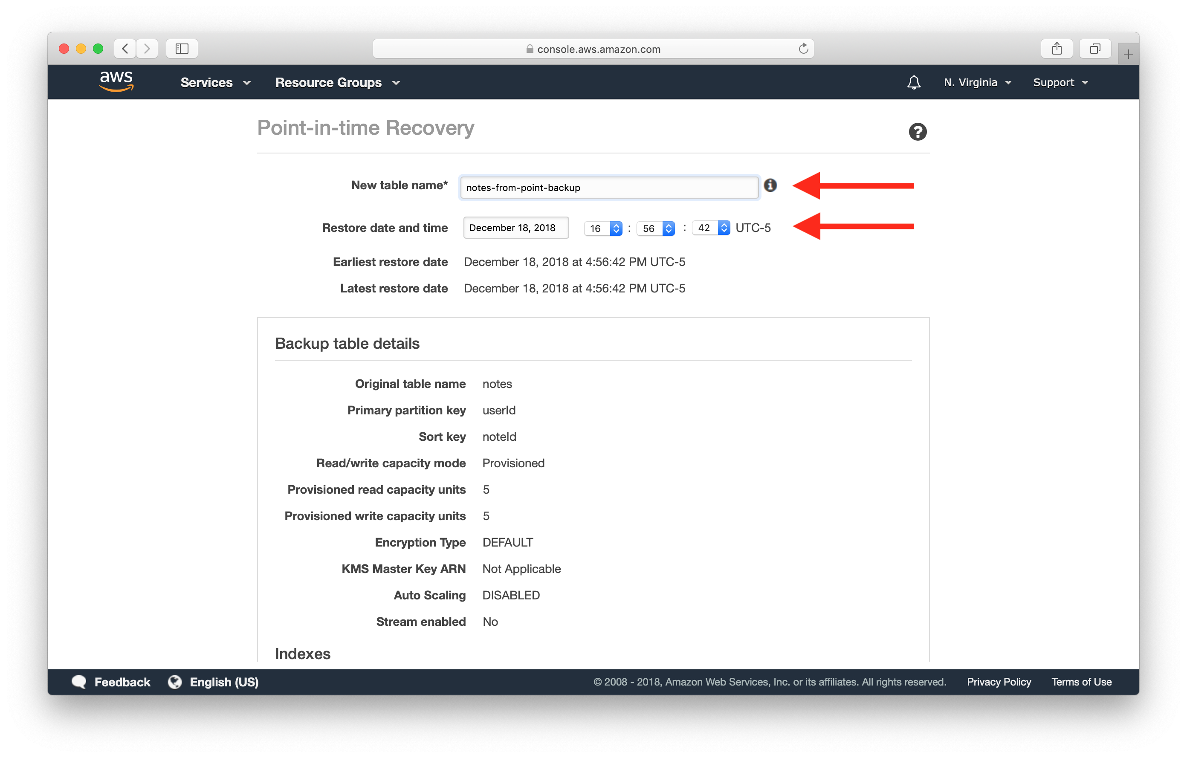Click the help question mark icon
The image size is (1187, 758).
918,132
